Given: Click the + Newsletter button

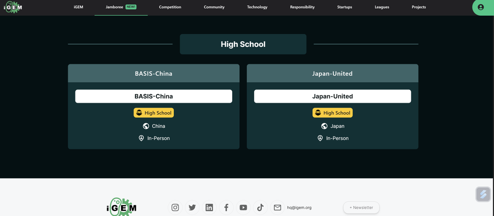Looking at the screenshot, I should pos(361,207).
